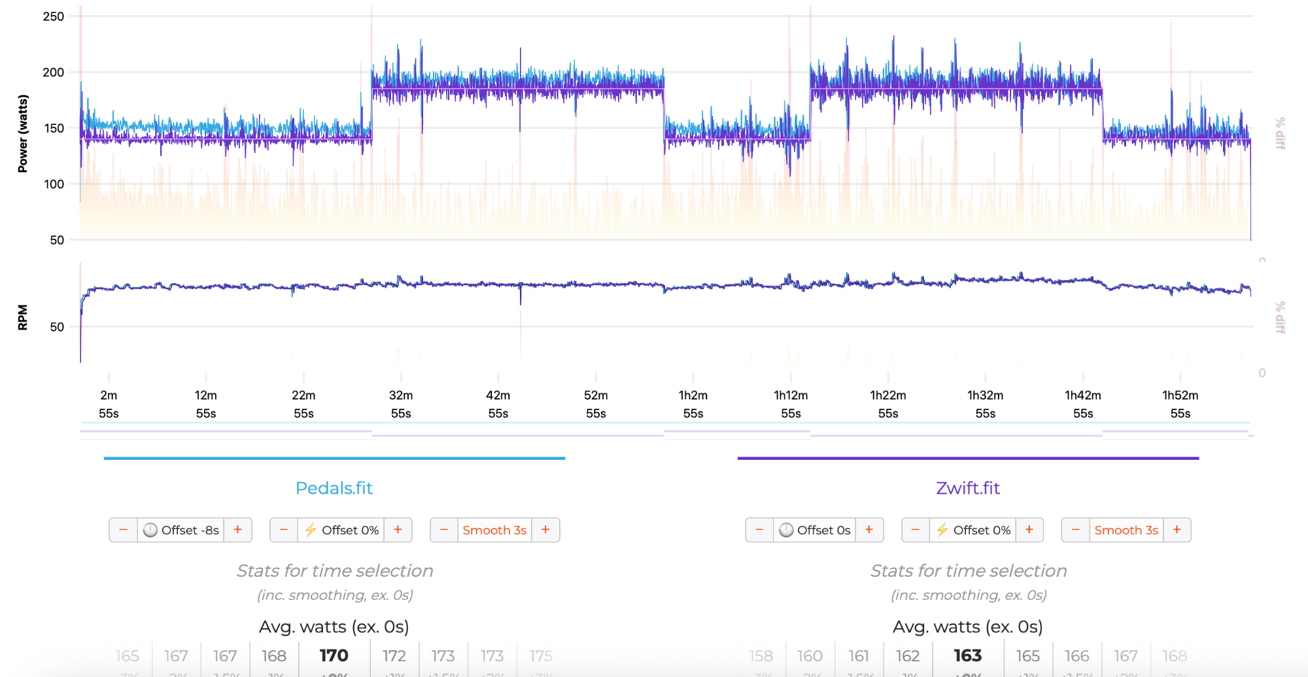Select 172 avg watts option for Pedals.fit
Screen dimensions: 1308x677
(x=394, y=656)
